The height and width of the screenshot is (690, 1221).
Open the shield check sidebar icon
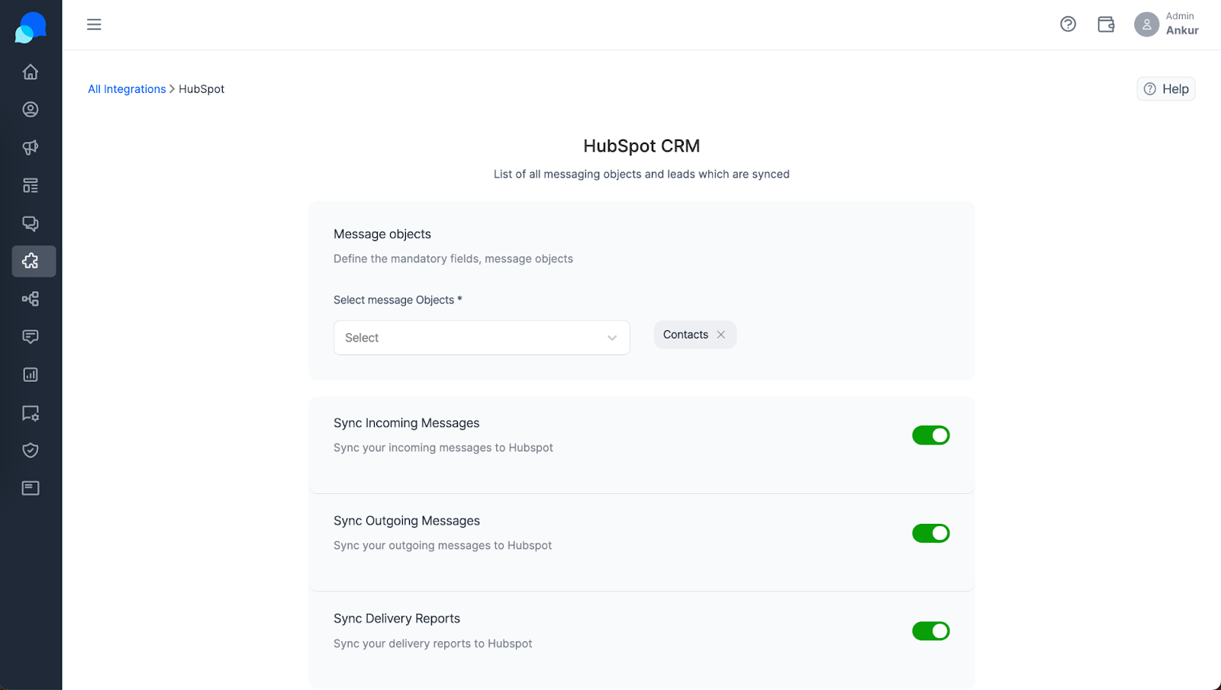(31, 450)
